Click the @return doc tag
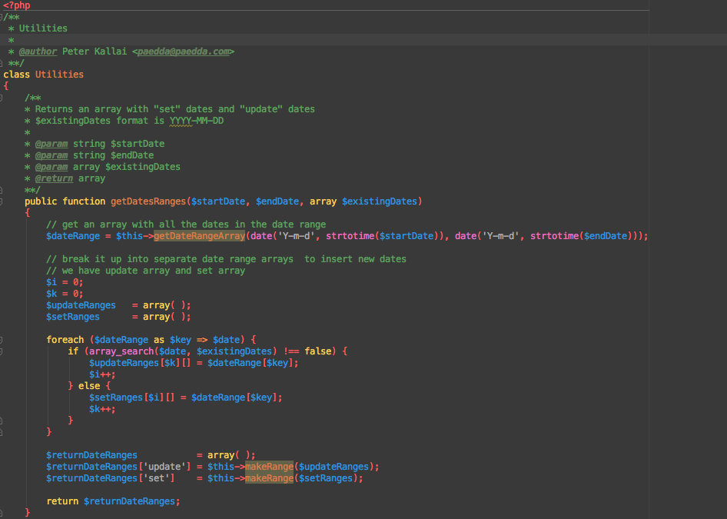727x519 pixels. coord(54,178)
